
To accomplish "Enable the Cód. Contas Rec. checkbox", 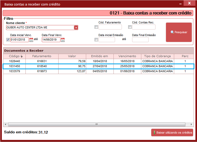I will pos(130,27).
